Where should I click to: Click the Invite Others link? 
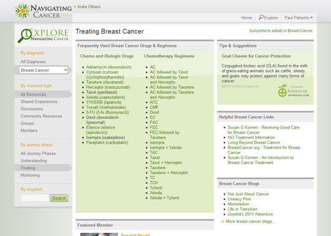tap(89, 7)
